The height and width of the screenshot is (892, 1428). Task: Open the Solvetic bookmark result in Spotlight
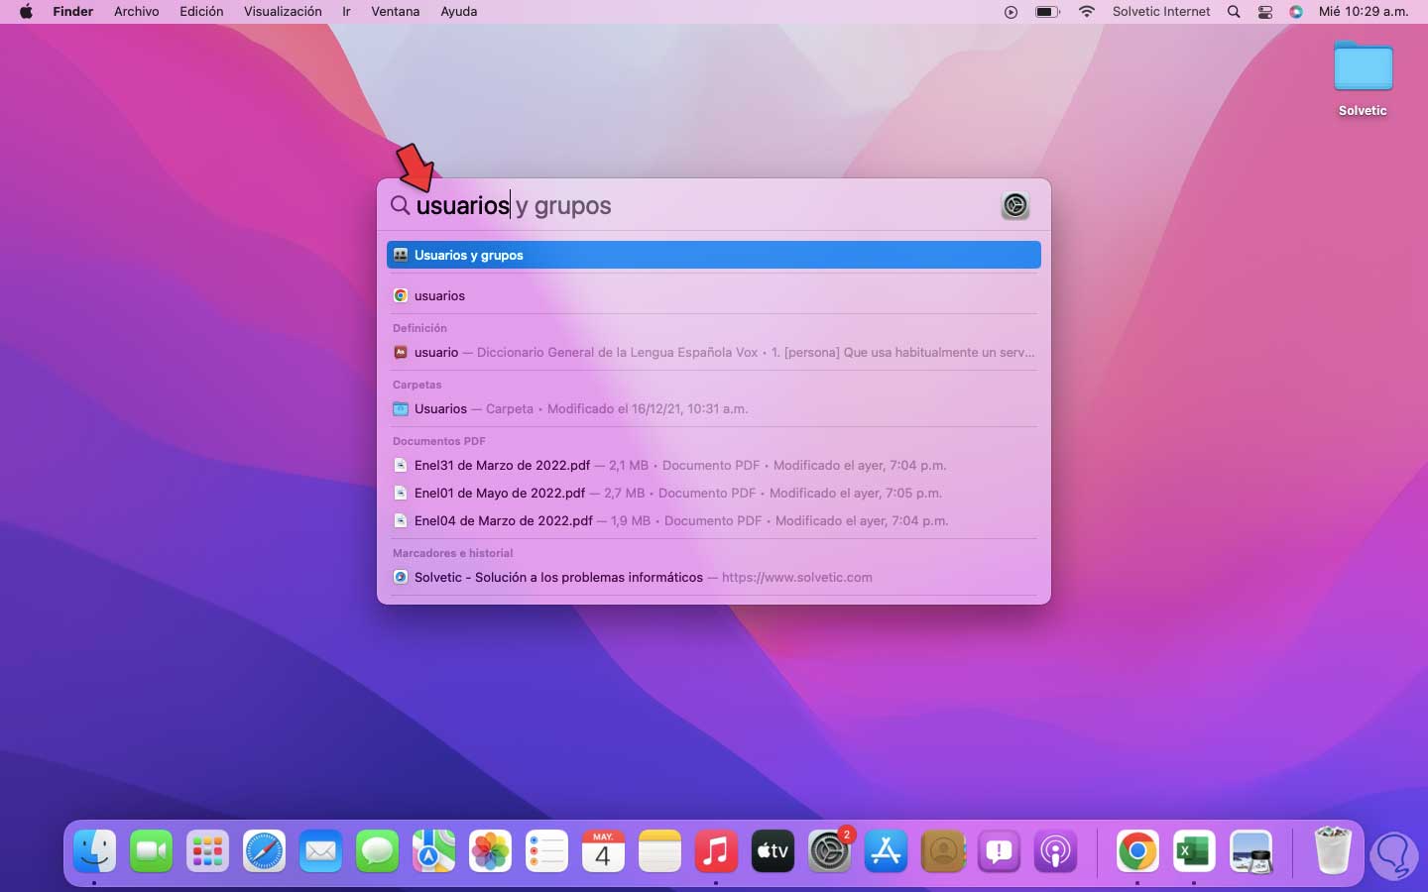[x=714, y=577]
